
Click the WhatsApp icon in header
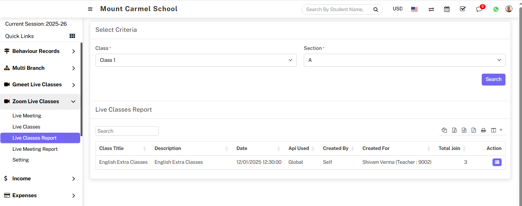[496, 9]
